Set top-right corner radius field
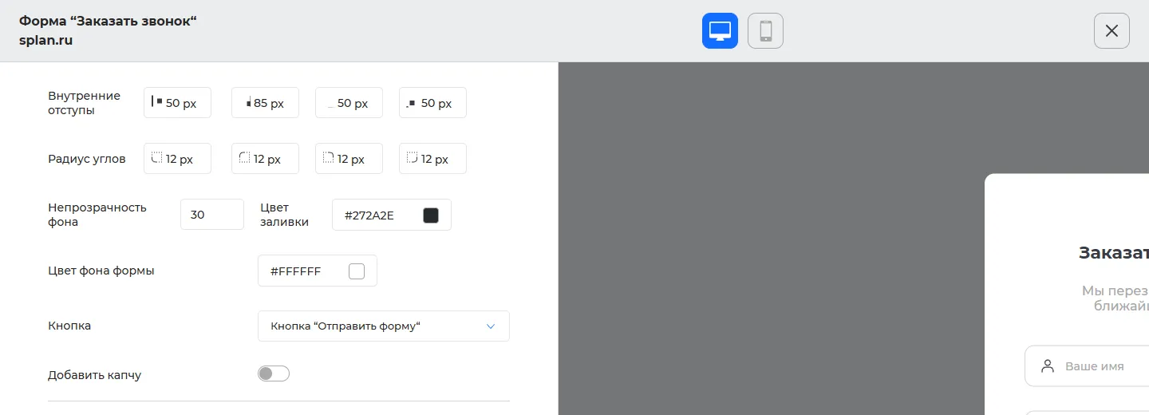This screenshot has height=415, width=1149. 349,159
